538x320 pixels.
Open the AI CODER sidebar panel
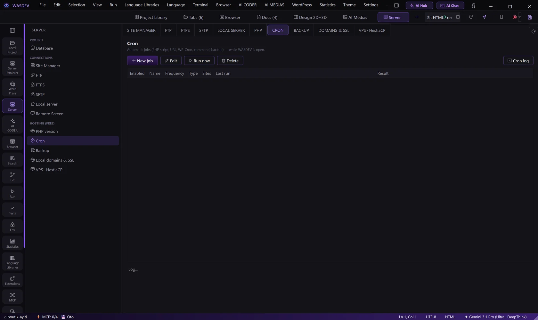tap(12, 125)
